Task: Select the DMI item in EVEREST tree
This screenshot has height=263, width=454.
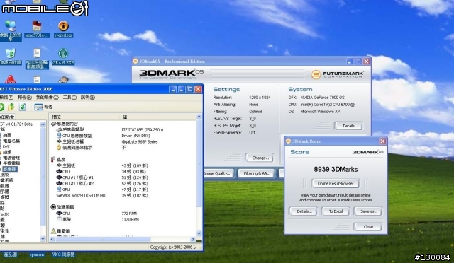Action: [x=6, y=146]
